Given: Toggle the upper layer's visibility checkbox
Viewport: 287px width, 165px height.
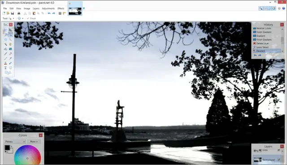Looking at the screenshot, I should point(278,150).
